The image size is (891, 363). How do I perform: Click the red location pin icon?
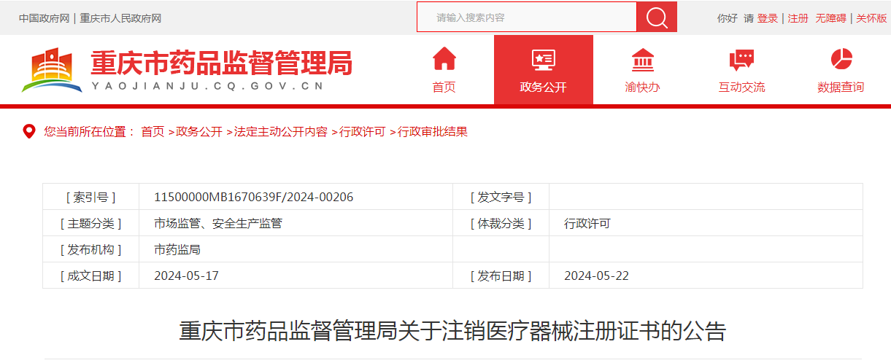coord(29,132)
